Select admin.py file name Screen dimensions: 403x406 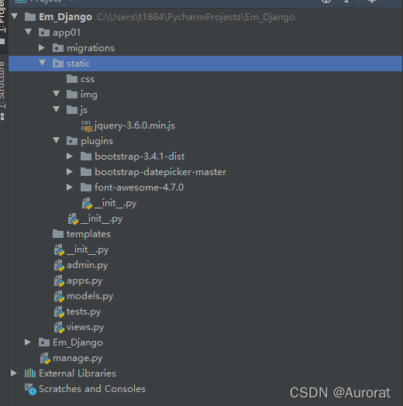[88, 266]
